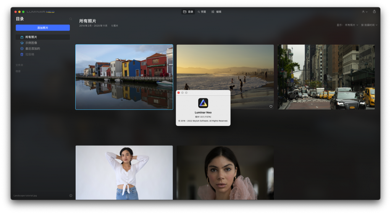The image size is (391, 214).
Task: Click the info icon at sidebar bottom
Action: [71, 196]
